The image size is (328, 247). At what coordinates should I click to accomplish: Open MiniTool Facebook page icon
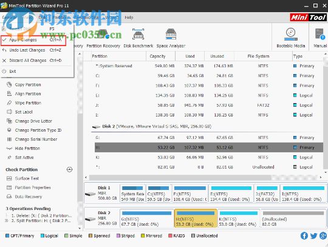(x=304, y=236)
